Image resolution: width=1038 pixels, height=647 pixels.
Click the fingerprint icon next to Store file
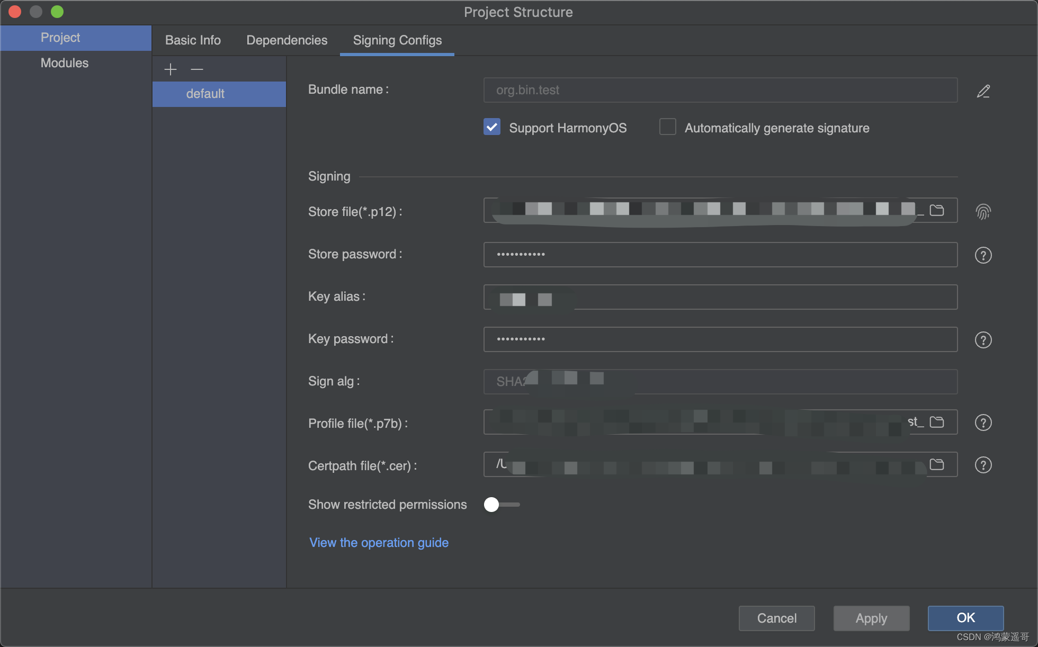983,212
